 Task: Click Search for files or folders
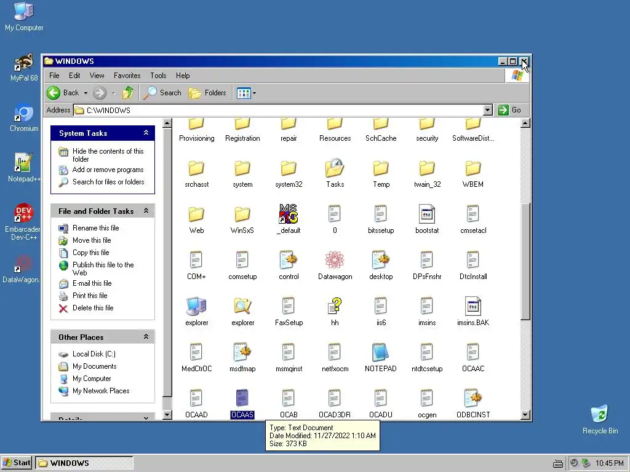(108, 182)
